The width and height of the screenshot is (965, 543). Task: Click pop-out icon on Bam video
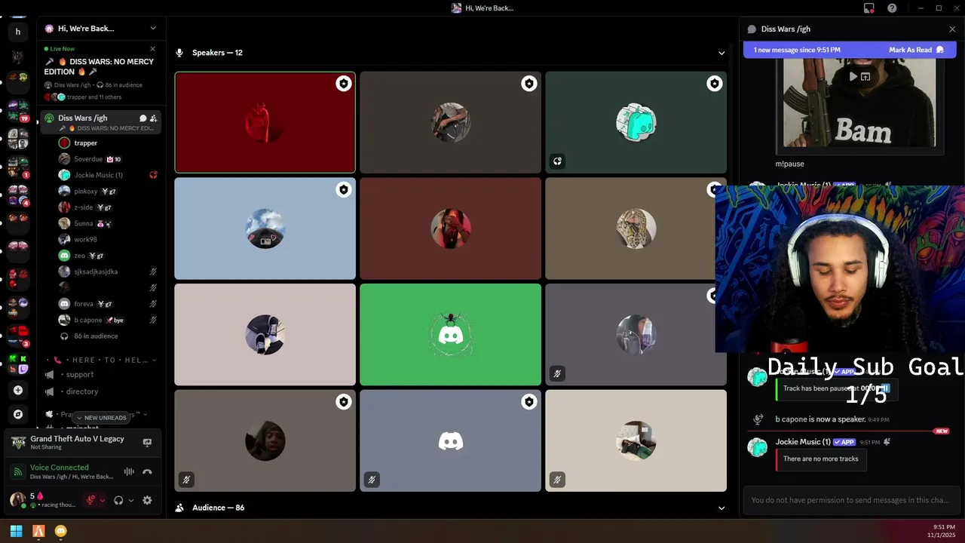point(865,76)
